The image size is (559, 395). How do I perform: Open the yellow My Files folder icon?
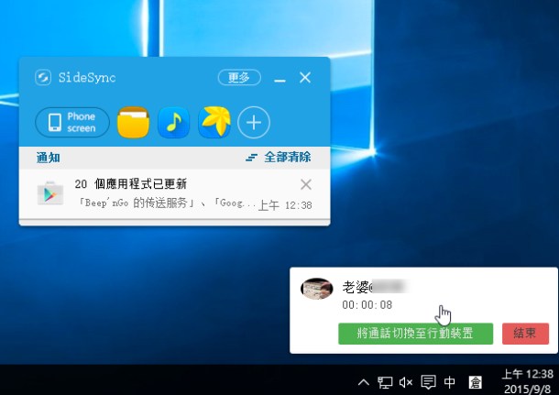tap(133, 122)
